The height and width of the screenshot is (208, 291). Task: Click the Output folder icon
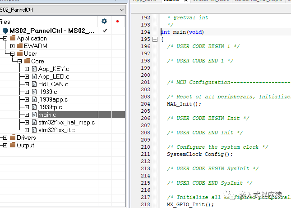tap(13, 145)
